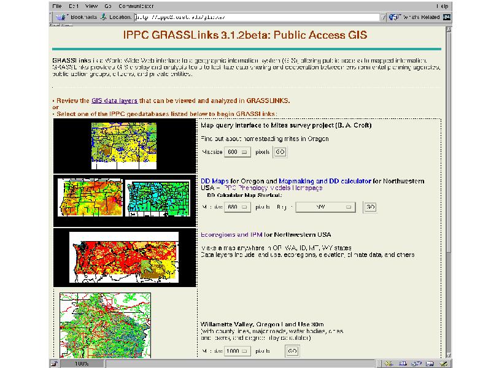Open Newsgroups icon in the component bar

click(416, 364)
